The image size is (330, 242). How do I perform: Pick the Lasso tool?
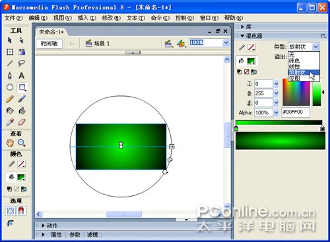21,64
